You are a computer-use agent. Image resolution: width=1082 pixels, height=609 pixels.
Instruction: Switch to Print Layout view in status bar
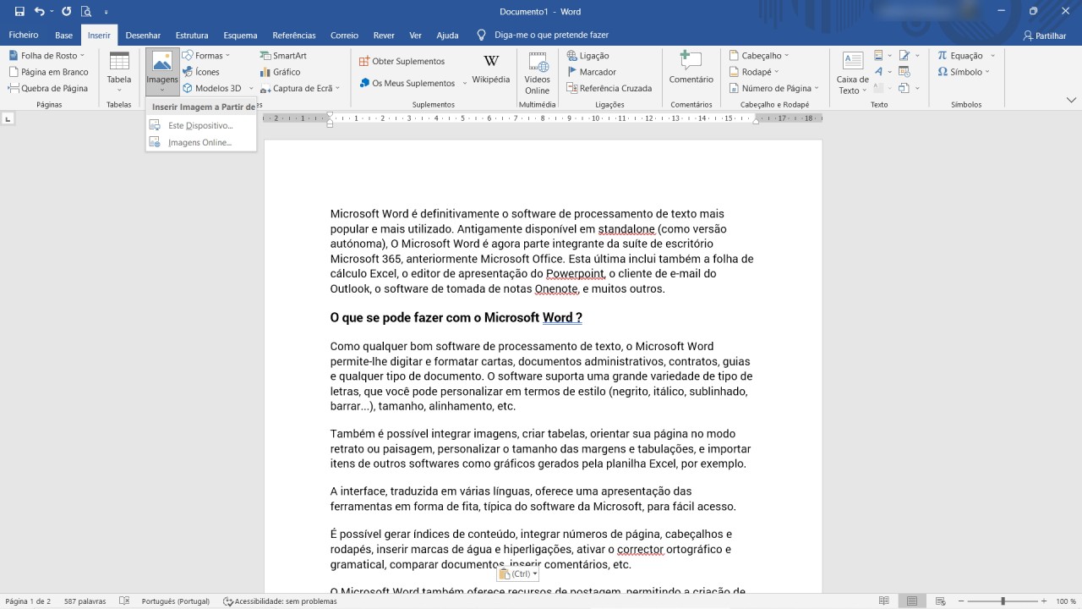click(912, 601)
